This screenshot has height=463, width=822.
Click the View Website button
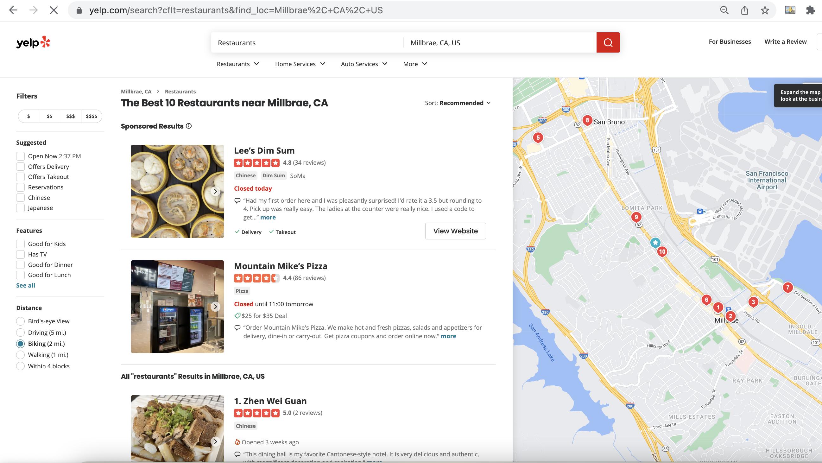coord(455,231)
